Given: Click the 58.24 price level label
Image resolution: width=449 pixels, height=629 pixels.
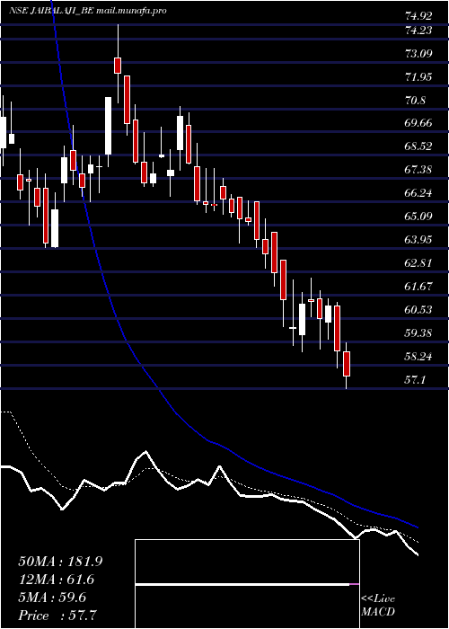Looking at the screenshot, I should coord(418,356).
